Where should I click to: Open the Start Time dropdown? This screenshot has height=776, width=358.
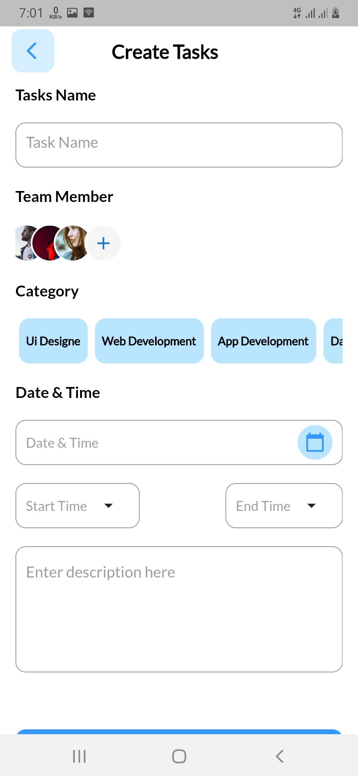(x=78, y=506)
